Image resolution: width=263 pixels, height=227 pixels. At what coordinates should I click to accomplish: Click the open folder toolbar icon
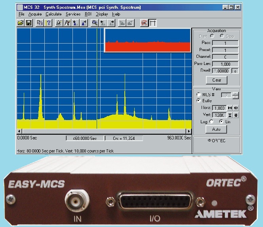click(x=21, y=23)
